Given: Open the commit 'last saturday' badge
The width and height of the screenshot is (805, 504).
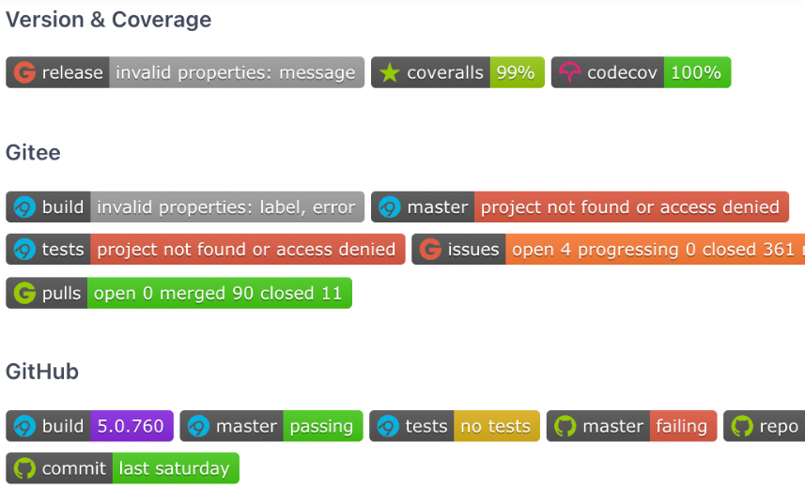Looking at the screenshot, I should coord(122,468).
